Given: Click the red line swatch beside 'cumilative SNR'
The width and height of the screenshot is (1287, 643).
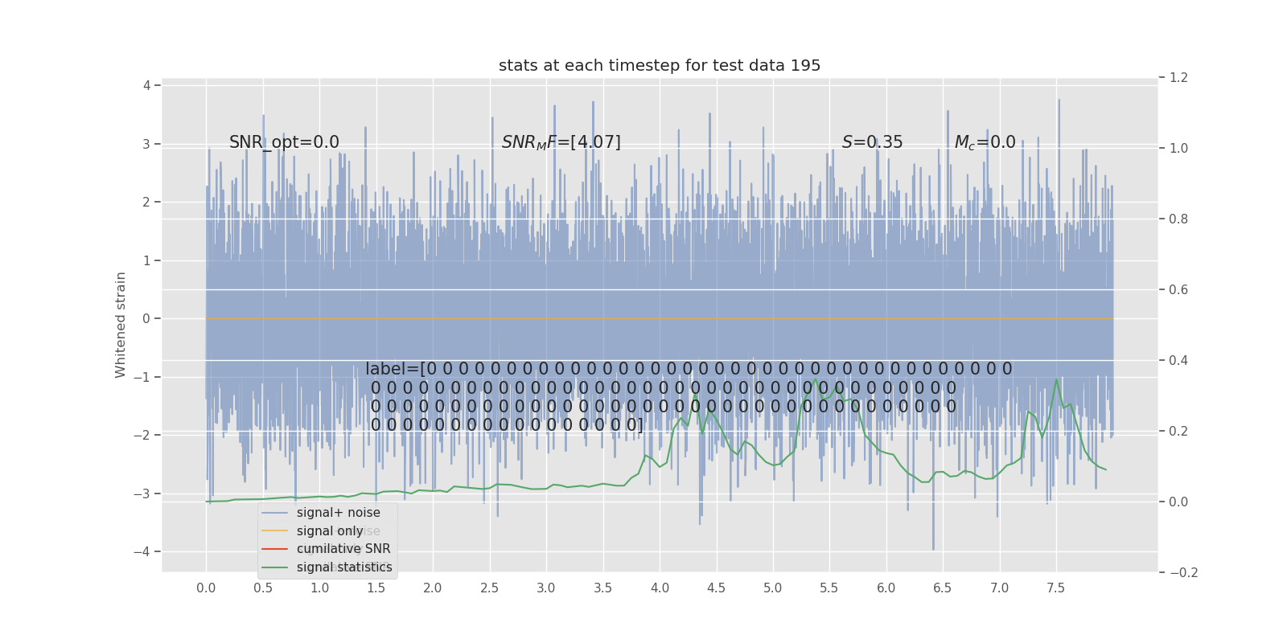Looking at the screenshot, I should coord(274,549).
